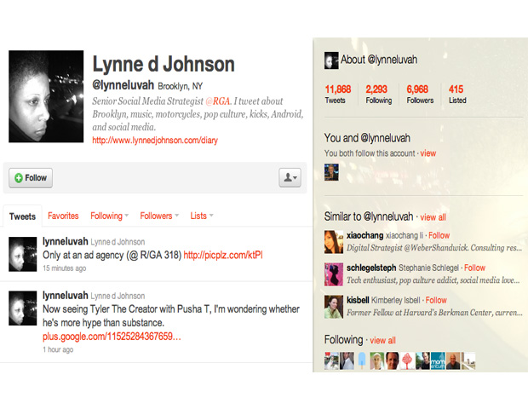The height and width of the screenshot is (409, 528).
Task: Click kisbell's profile avatar
Action: [x=333, y=306]
